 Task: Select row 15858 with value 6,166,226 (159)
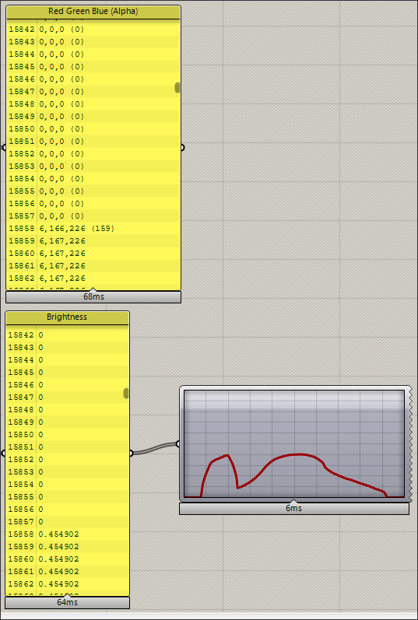[93, 229]
